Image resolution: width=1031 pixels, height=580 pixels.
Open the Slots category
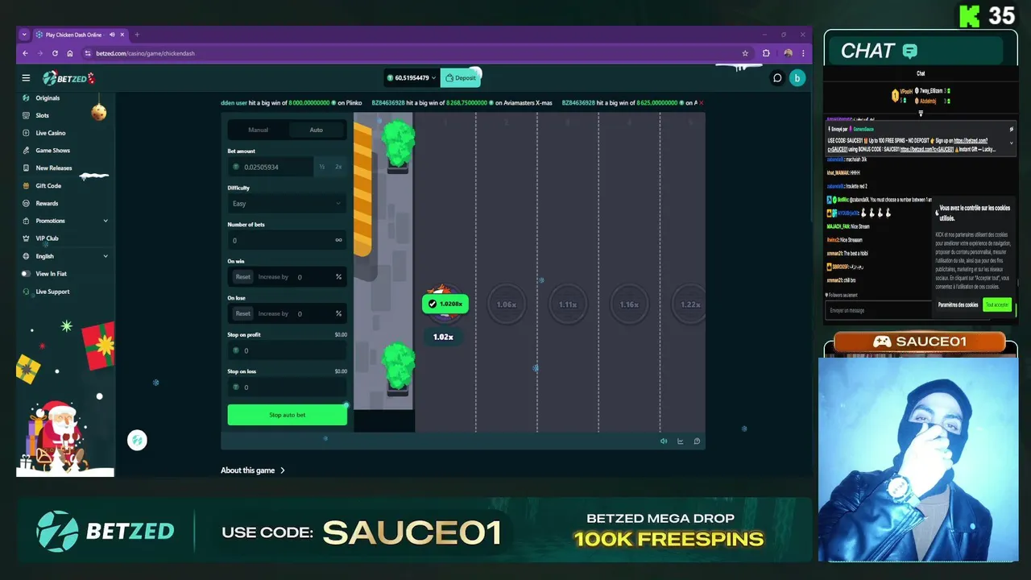(42, 115)
